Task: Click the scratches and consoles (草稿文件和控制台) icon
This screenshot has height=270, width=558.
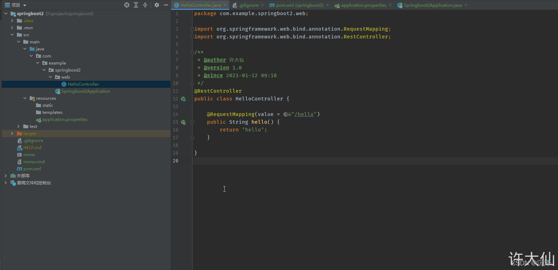Action: [13, 183]
